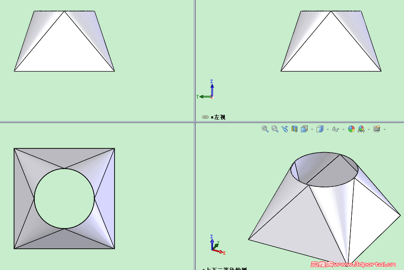The width and height of the screenshot is (404, 270).
Task: Expand the View Orientation dropdown arrow
Action: (311, 129)
